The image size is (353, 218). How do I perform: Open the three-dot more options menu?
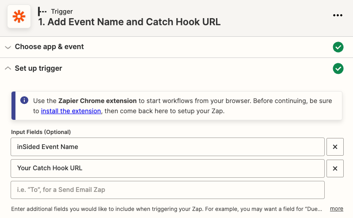pos(338,15)
